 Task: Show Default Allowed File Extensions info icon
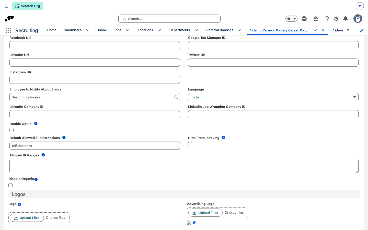(x=64, y=137)
